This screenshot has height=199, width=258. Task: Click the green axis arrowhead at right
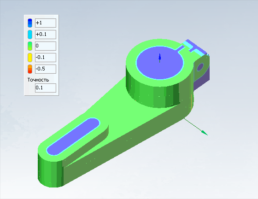[x=205, y=133]
